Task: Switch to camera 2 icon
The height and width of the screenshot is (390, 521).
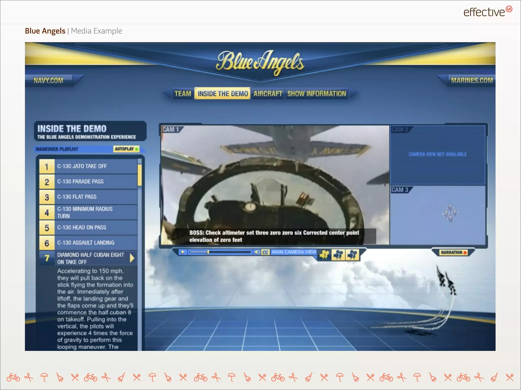Action: point(338,255)
